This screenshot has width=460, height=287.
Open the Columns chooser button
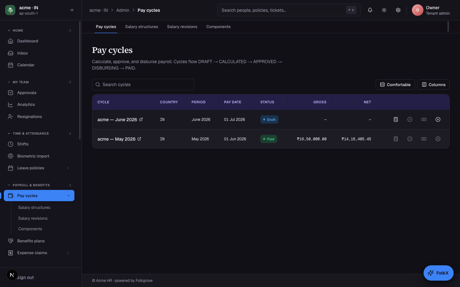click(433, 85)
